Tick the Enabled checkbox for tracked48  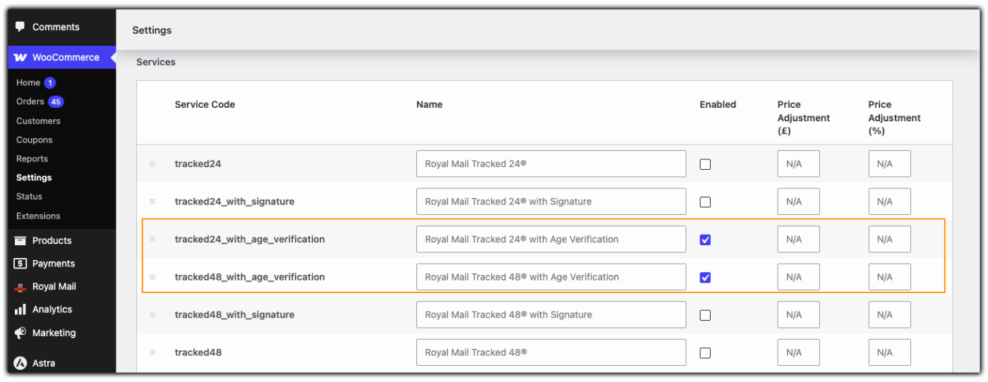[x=705, y=353]
